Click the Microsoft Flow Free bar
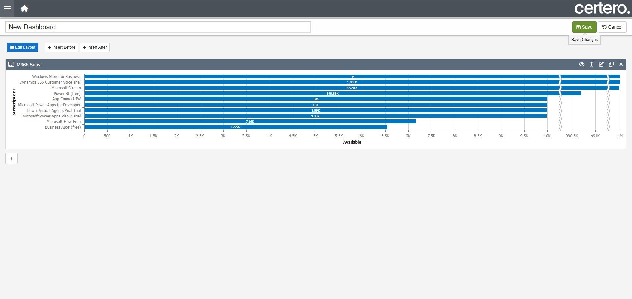Screen dimensions: 632x299 pyautogui.click(x=250, y=121)
